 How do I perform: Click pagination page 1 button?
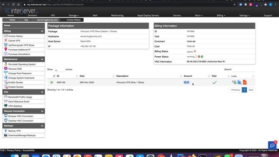[244, 90]
